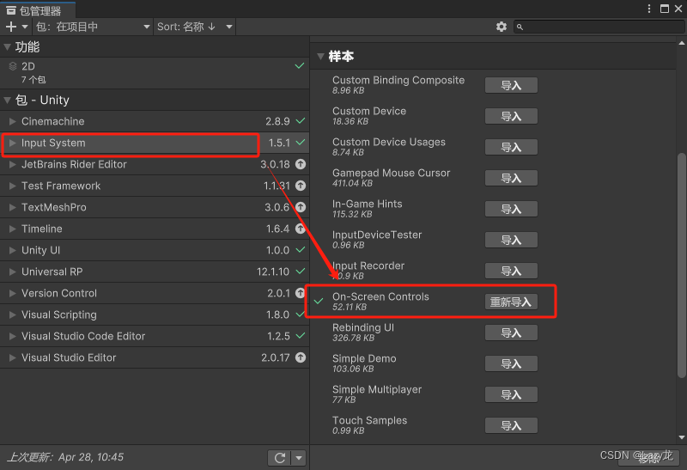Click the 7 个包 subtitle text
The height and width of the screenshot is (470, 687).
pyautogui.click(x=33, y=80)
